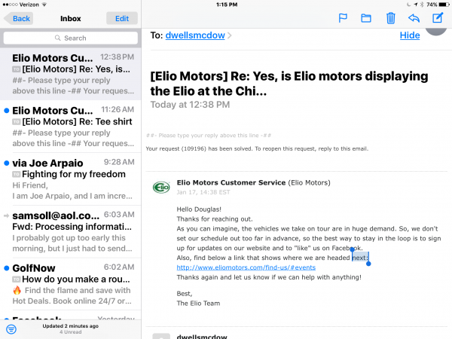Flag the open Elio Motors email
The width and height of the screenshot is (452, 339).
[342, 18]
